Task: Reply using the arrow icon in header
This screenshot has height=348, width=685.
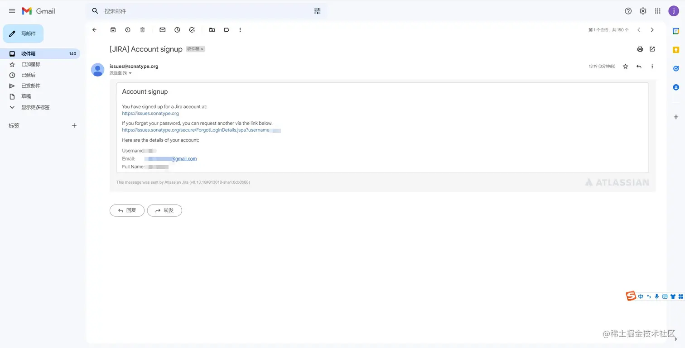Action: pos(639,67)
